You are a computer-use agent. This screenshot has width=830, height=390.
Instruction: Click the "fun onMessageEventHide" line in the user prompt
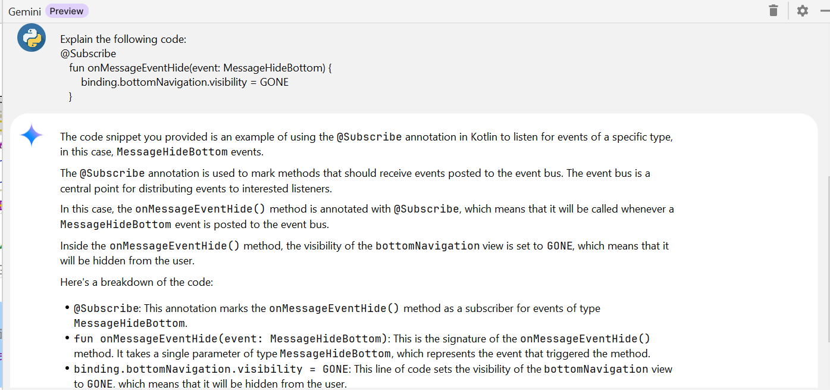200,68
